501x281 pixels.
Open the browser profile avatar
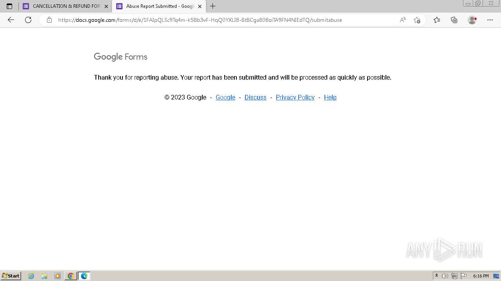pos(472,20)
